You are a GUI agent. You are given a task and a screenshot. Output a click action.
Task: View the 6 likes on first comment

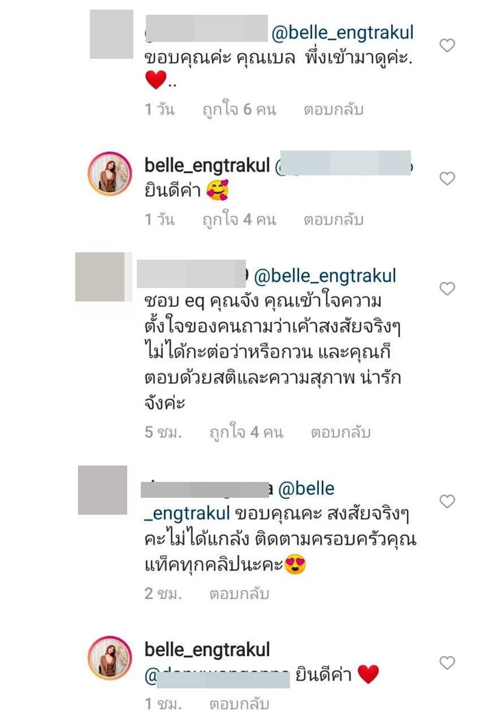pyautogui.click(x=239, y=110)
